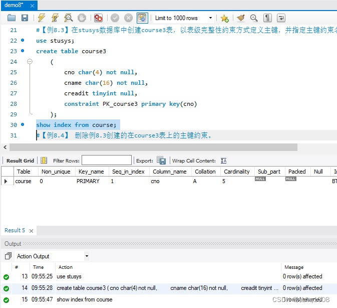The image size is (337, 308).
Task: Sort by the Key_name column header
Action: tap(91, 172)
